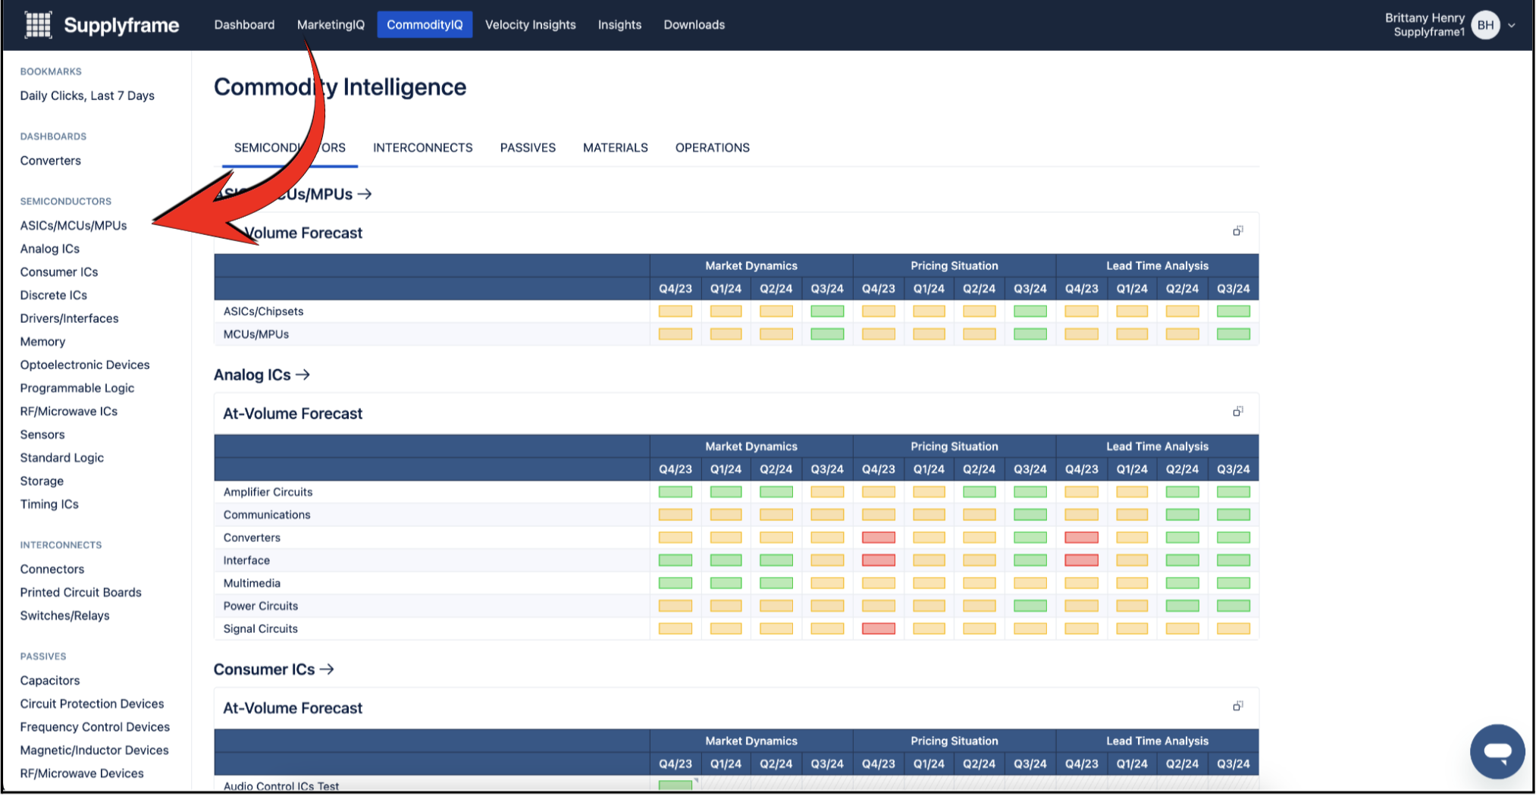Open the chat support bubble
The image size is (1536, 796).
tap(1497, 751)
